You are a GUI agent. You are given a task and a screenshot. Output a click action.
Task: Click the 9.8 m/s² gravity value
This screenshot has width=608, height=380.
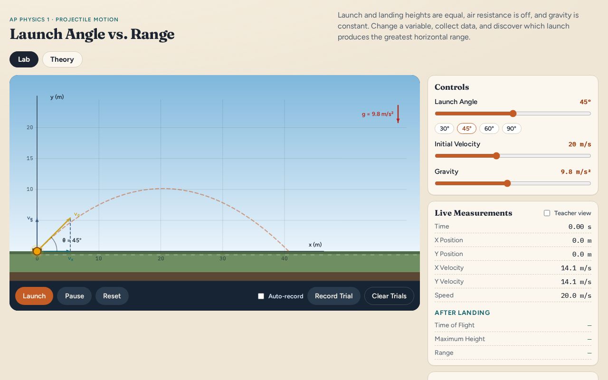(576, 172)
